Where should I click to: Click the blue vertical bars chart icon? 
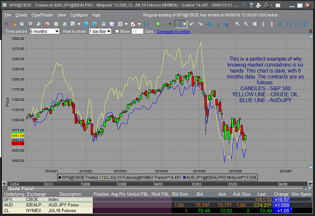click(147, 24)
